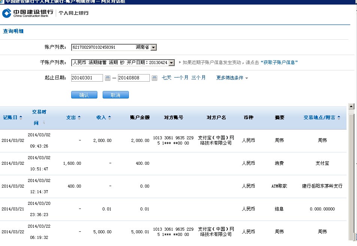Click the 交易地点/附言 column header
Viewport: 357px width, 246px height.
tap(319, 118)
